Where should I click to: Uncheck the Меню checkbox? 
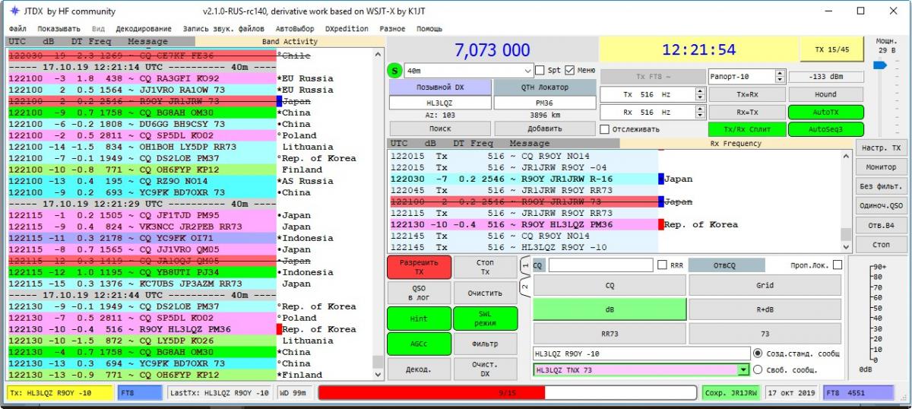(570, 70)
